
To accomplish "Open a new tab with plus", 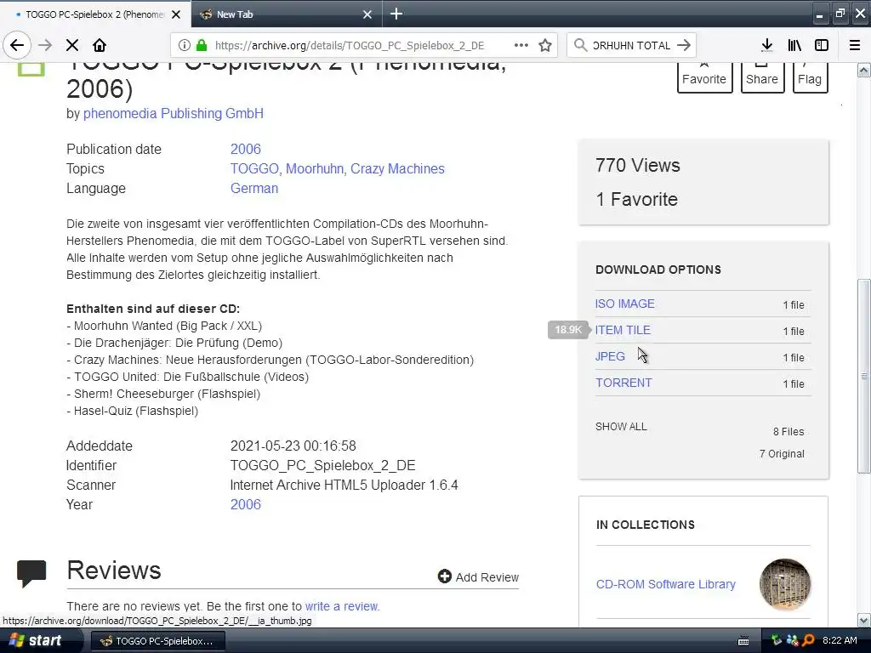I will click(x=396, y=14).
